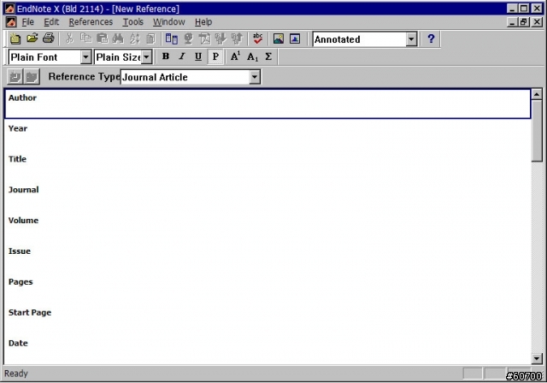The width and height of the screenshot is (547, 383).
Task: Close the New Reference child window
Action: [537, 22]
